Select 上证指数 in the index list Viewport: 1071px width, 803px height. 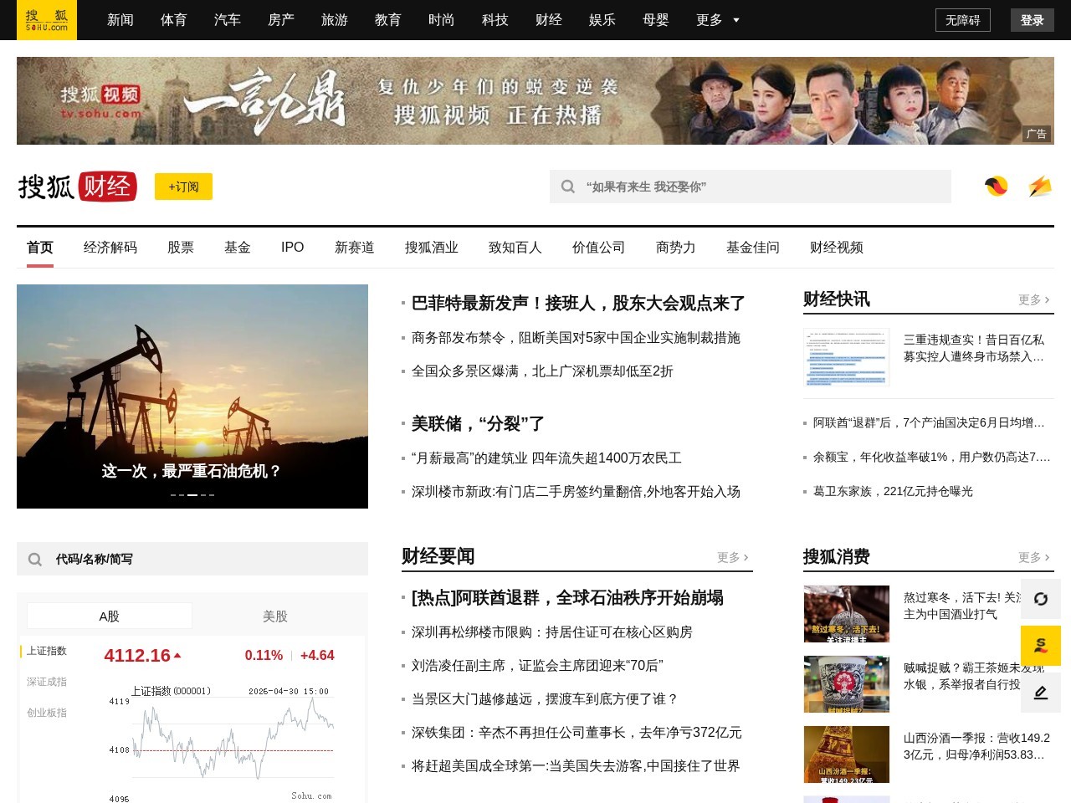[47, 651]
